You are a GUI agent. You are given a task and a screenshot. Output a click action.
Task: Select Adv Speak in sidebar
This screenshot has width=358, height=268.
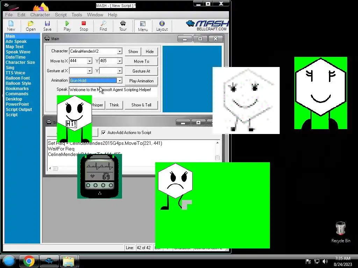point(16,42)
